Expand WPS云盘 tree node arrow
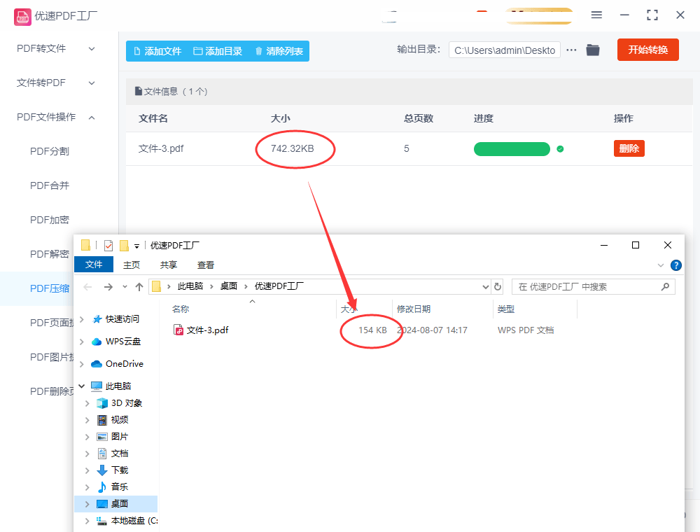700x532 pixels. tap(82, 342)
